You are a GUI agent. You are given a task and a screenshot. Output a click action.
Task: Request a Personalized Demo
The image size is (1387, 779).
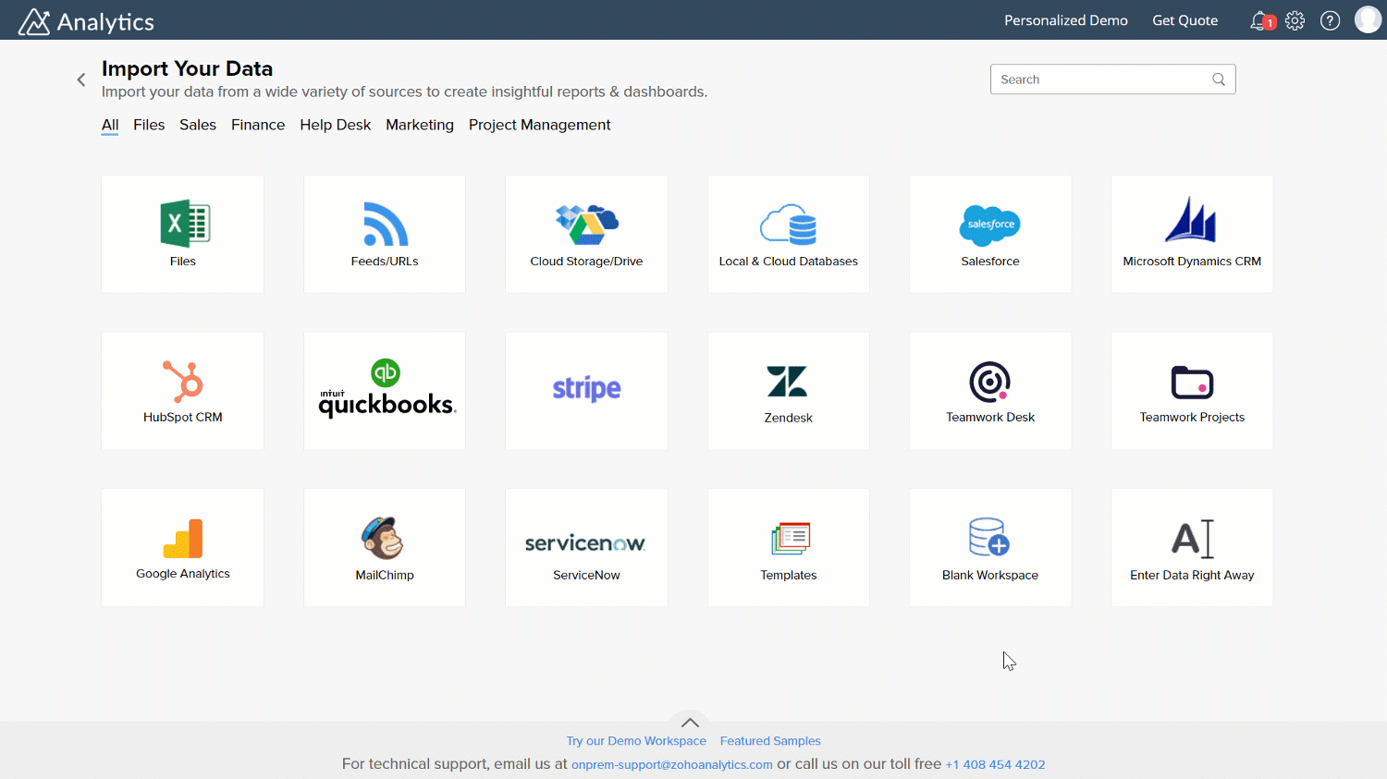[1066, 20]
